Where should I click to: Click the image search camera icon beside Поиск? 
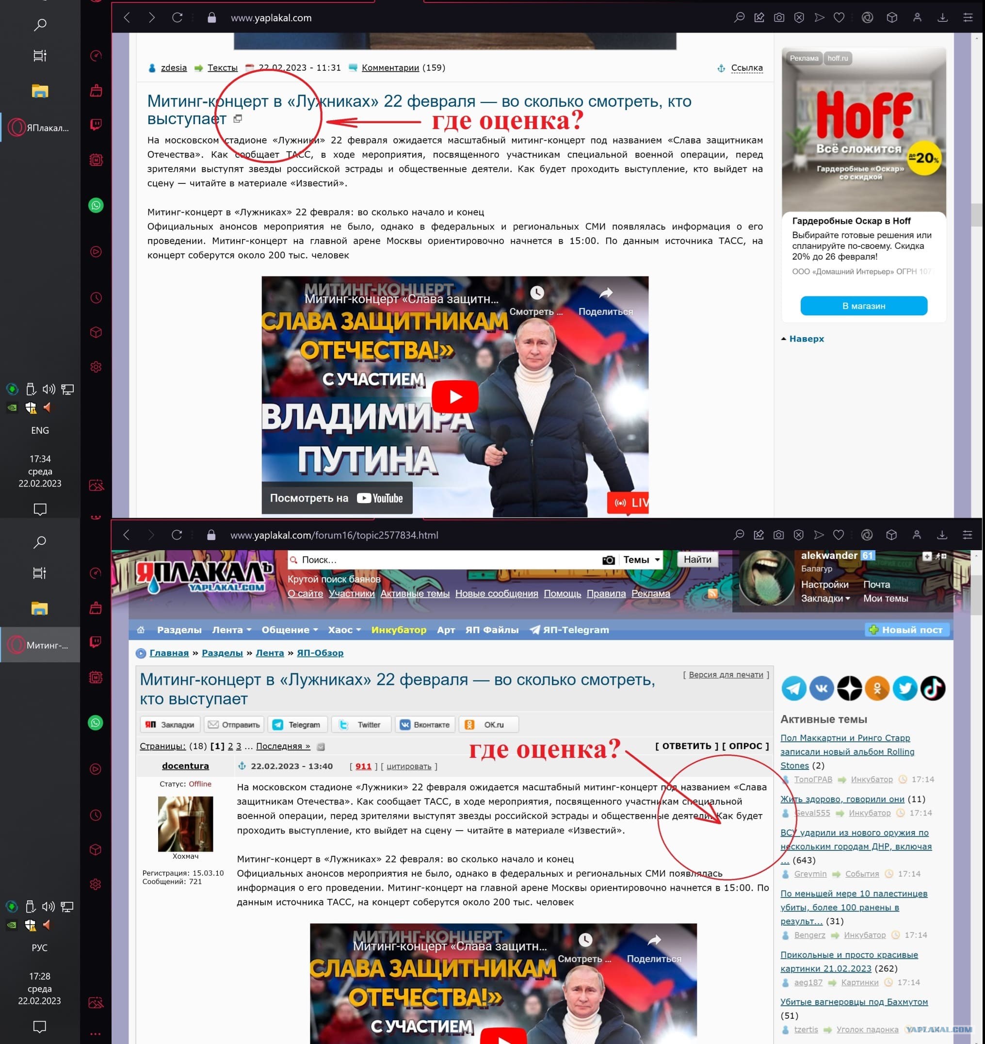coord(609,560)
